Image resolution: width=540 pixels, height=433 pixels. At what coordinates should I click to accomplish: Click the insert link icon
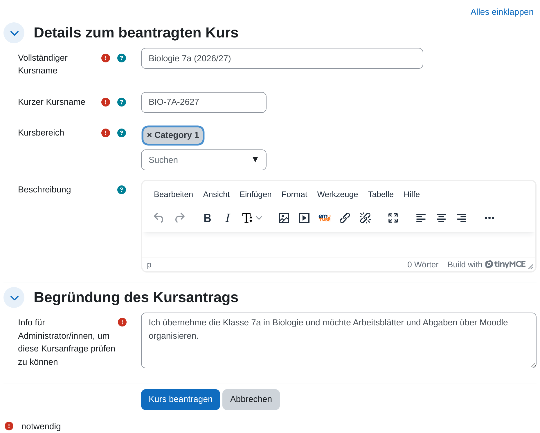pyautogui.click(x=345, y=218)
